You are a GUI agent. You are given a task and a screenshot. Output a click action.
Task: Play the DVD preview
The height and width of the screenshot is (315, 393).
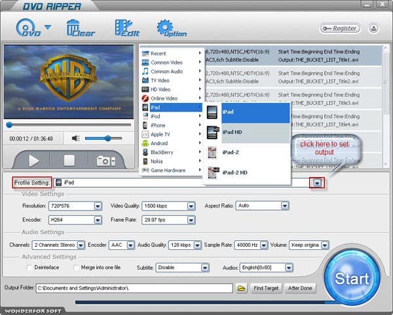point(34,161)
